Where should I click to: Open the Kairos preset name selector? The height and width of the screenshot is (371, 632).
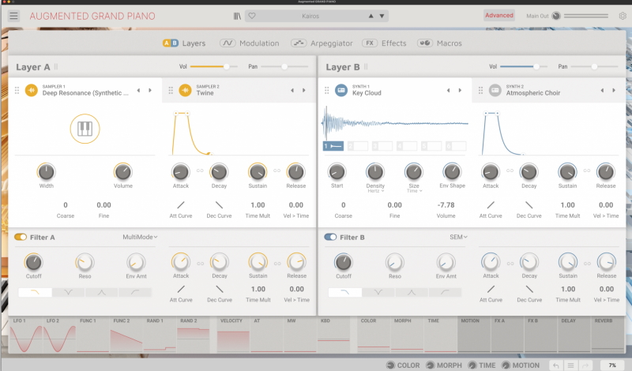pos(310,16)
